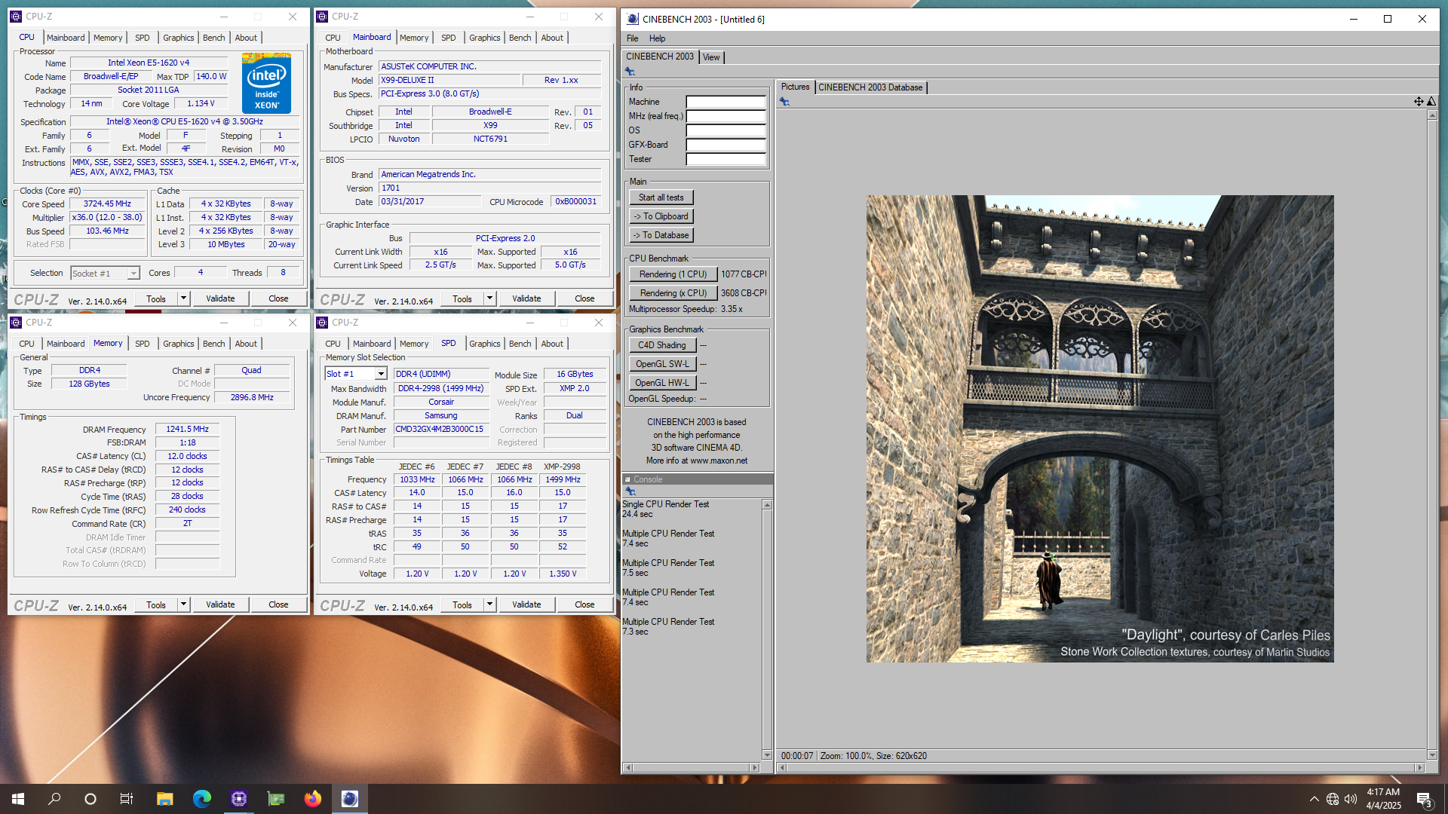Click the pin icon below the CINEBENCH 2003 tab

(630, 72)
